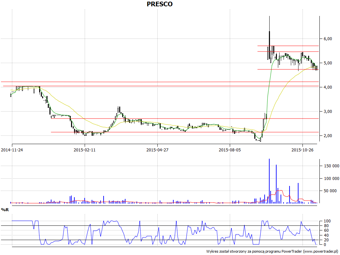Select the 2015-08-05 date label

pos(230,150)
